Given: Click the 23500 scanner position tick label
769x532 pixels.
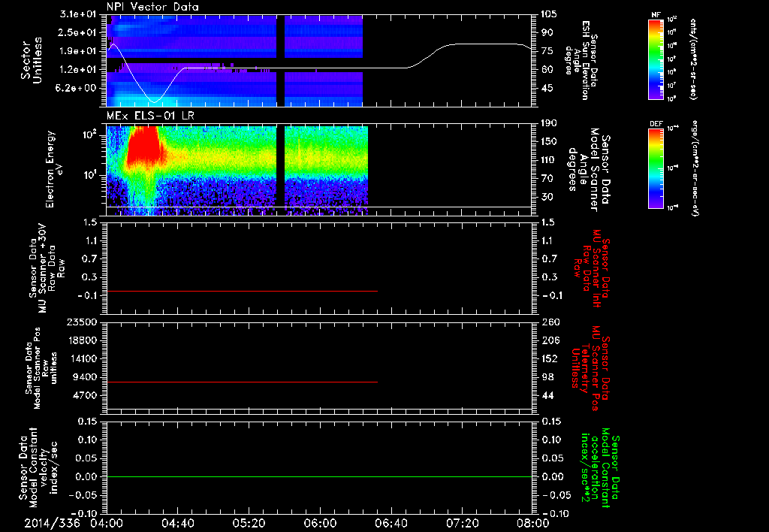Looking at the screenshot, I should coord(82,322).
